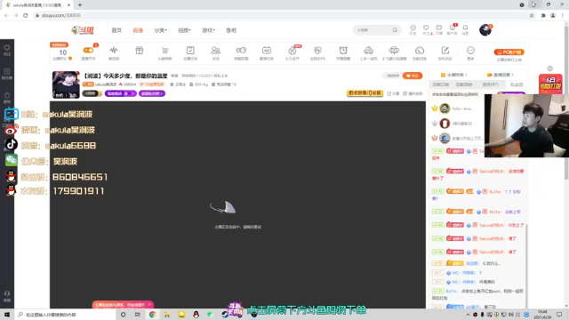Open the AD advertising task icon
The image size is (569, 320).
267,51
